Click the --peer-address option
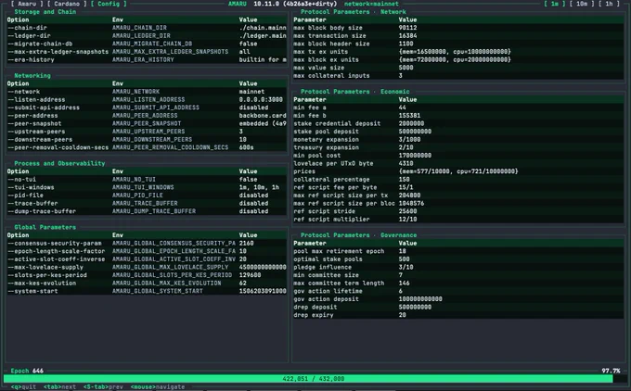 coord(32,116)
